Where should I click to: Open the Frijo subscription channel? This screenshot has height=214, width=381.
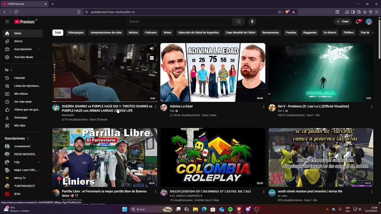23,162
